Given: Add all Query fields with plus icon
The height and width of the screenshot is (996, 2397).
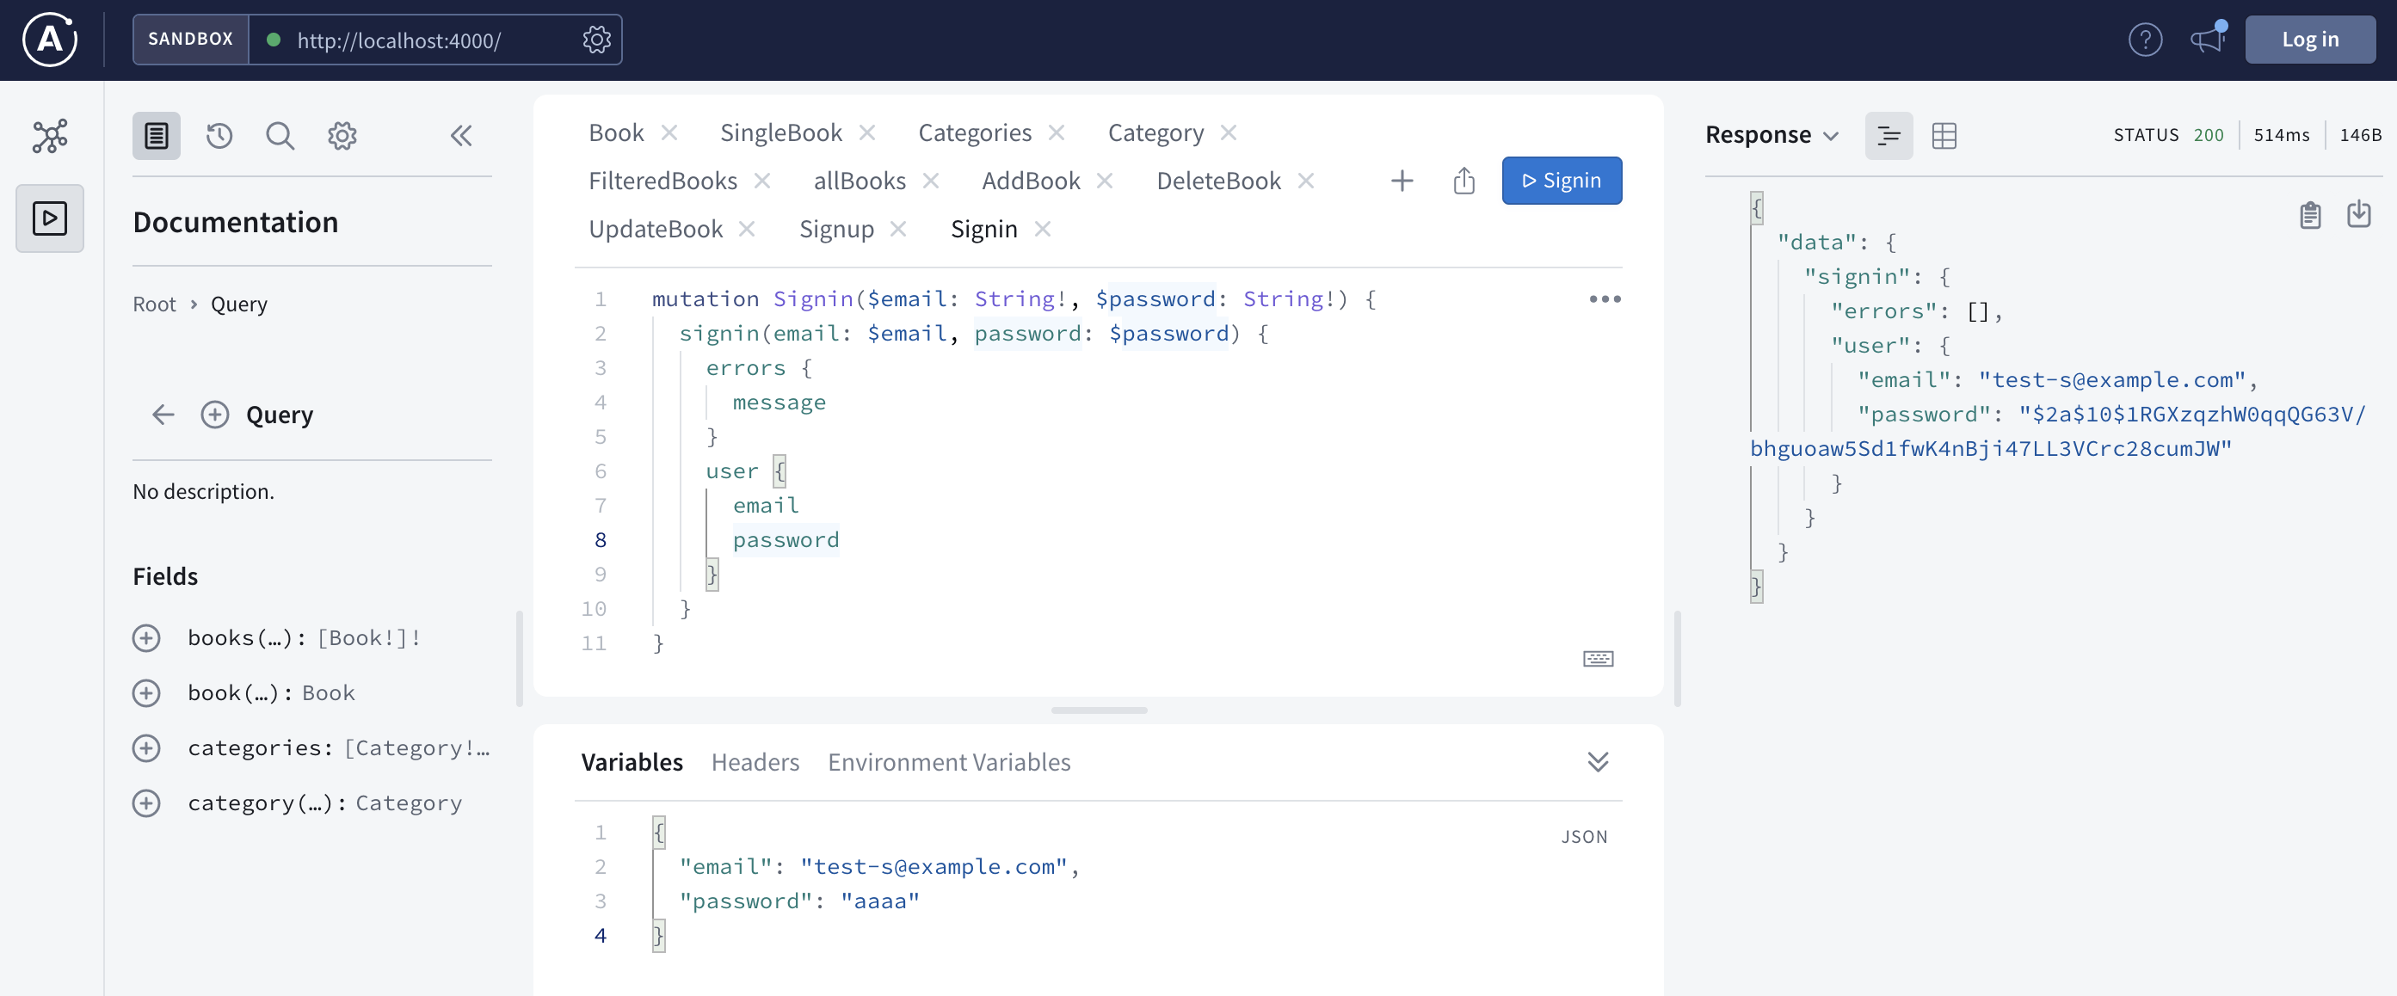Looking at the screenshot, I should click(215, 415).
